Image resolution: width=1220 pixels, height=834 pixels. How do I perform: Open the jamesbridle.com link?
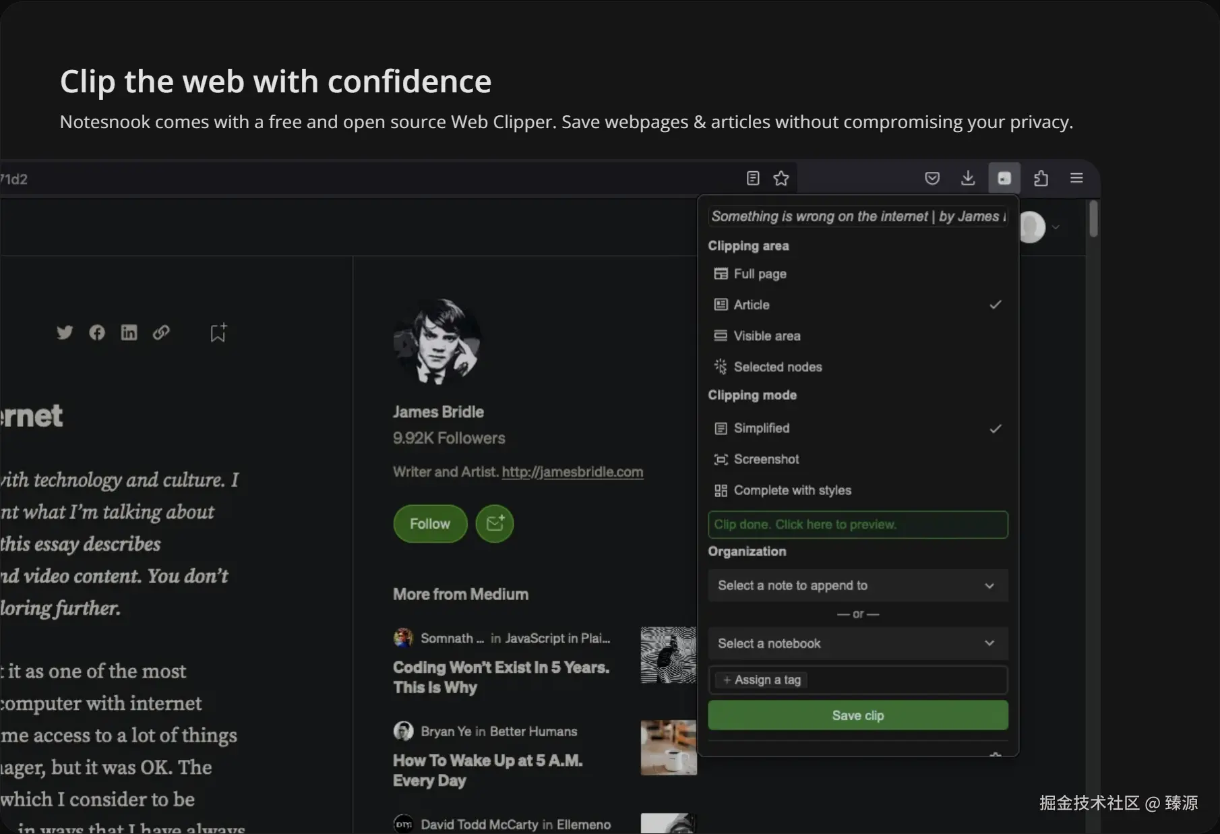[x=572, y=472]
